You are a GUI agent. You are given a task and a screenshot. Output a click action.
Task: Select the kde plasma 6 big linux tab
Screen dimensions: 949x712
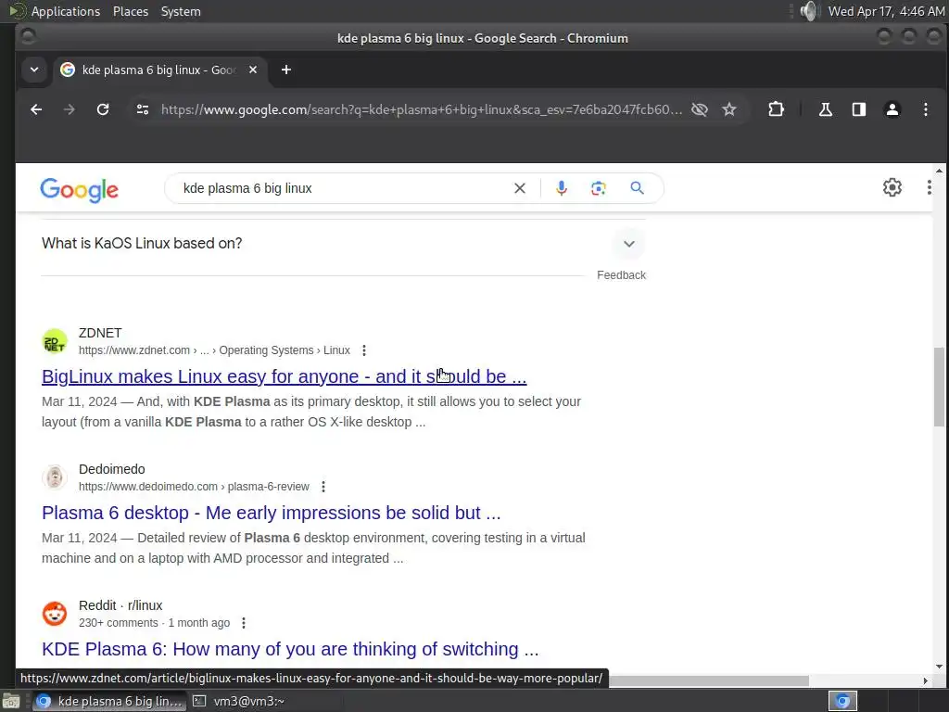(x=158, y=70)
